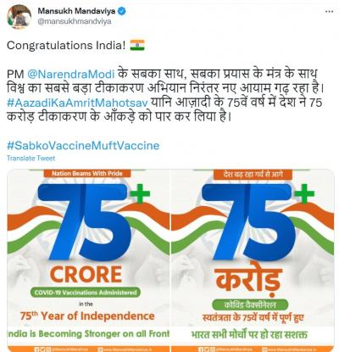This screenshot has width=339, height=352.
Task: Open the Hindi 75 करोड़ image
Action: point(253,260)
